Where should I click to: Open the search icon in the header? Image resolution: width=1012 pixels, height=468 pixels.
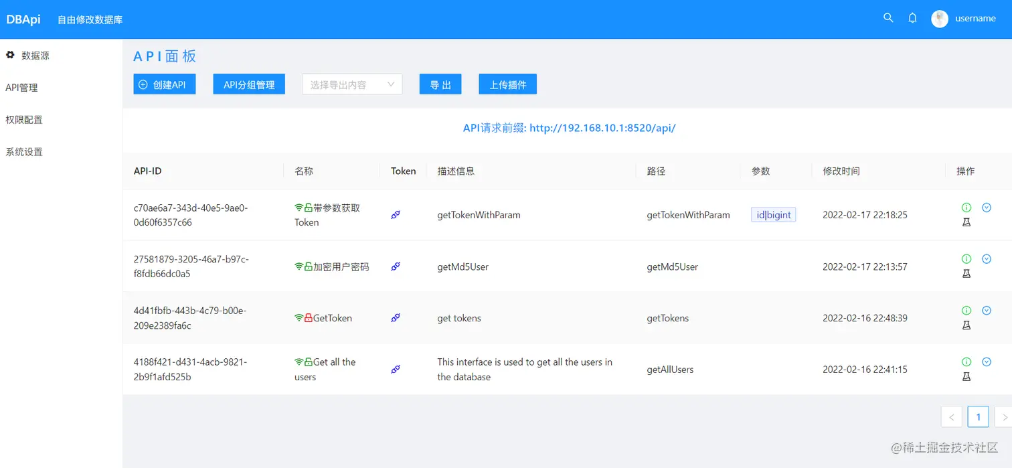click(x=888, y=18)
